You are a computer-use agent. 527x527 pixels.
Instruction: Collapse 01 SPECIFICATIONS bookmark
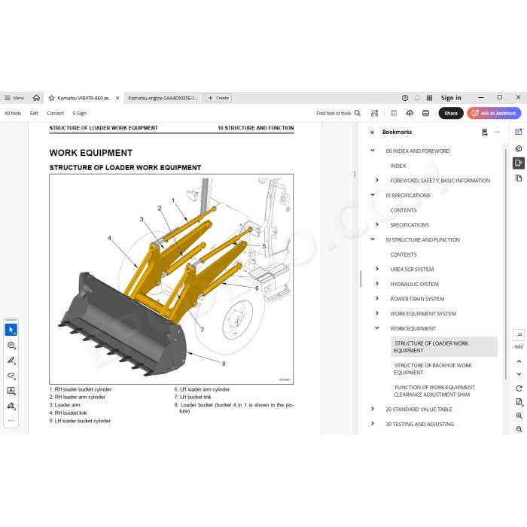click(373, 195)
